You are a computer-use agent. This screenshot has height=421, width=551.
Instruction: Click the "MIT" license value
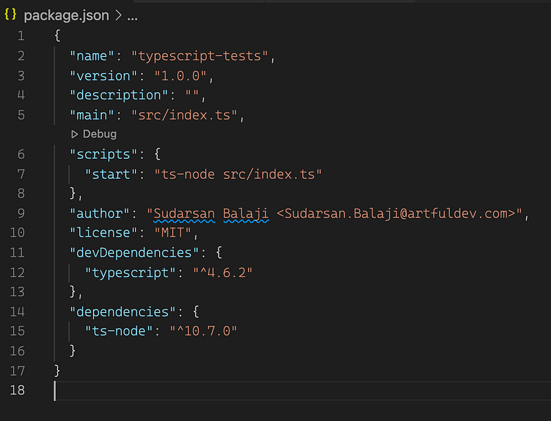[x=173, y=233]
